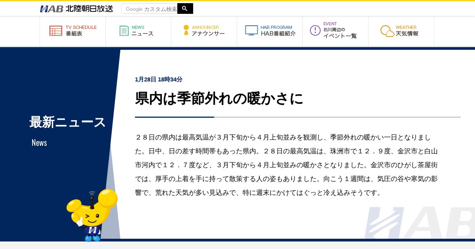Image resolution: width=475 pixels, height=249 pixels.
Task: Open the HAB番組紹介 menu item
Action: click(270, 31)
